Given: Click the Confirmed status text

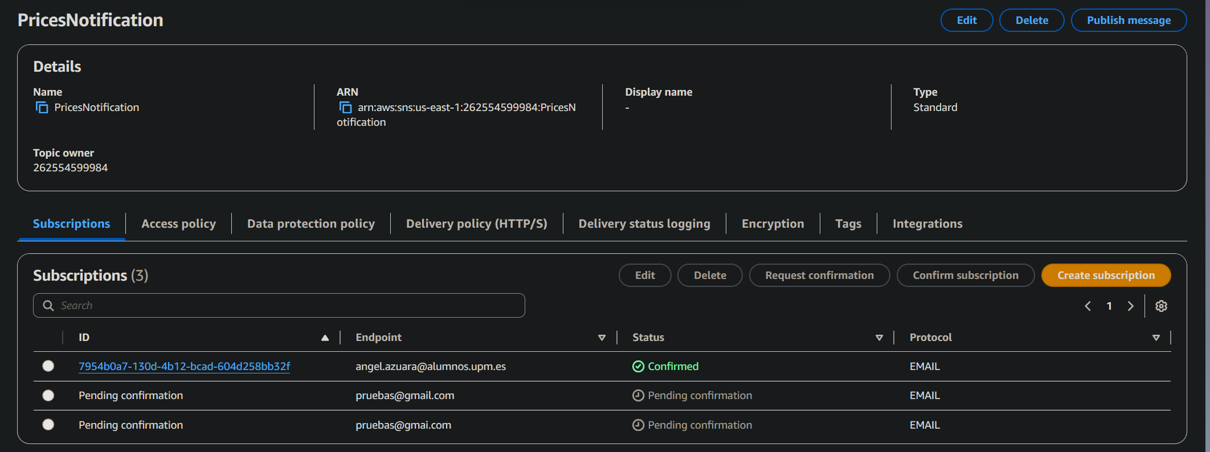Looking at the screenshot, I should tap(673, 367).
